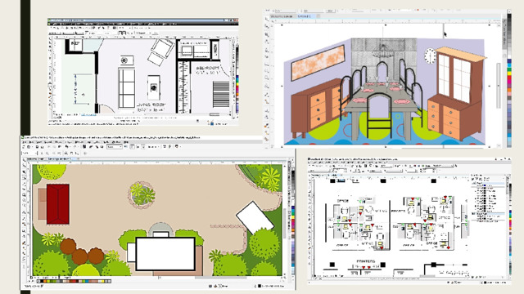524x294 pixels.
Task: Open File menu in the landscape window
Action: (x=25, y=141)
